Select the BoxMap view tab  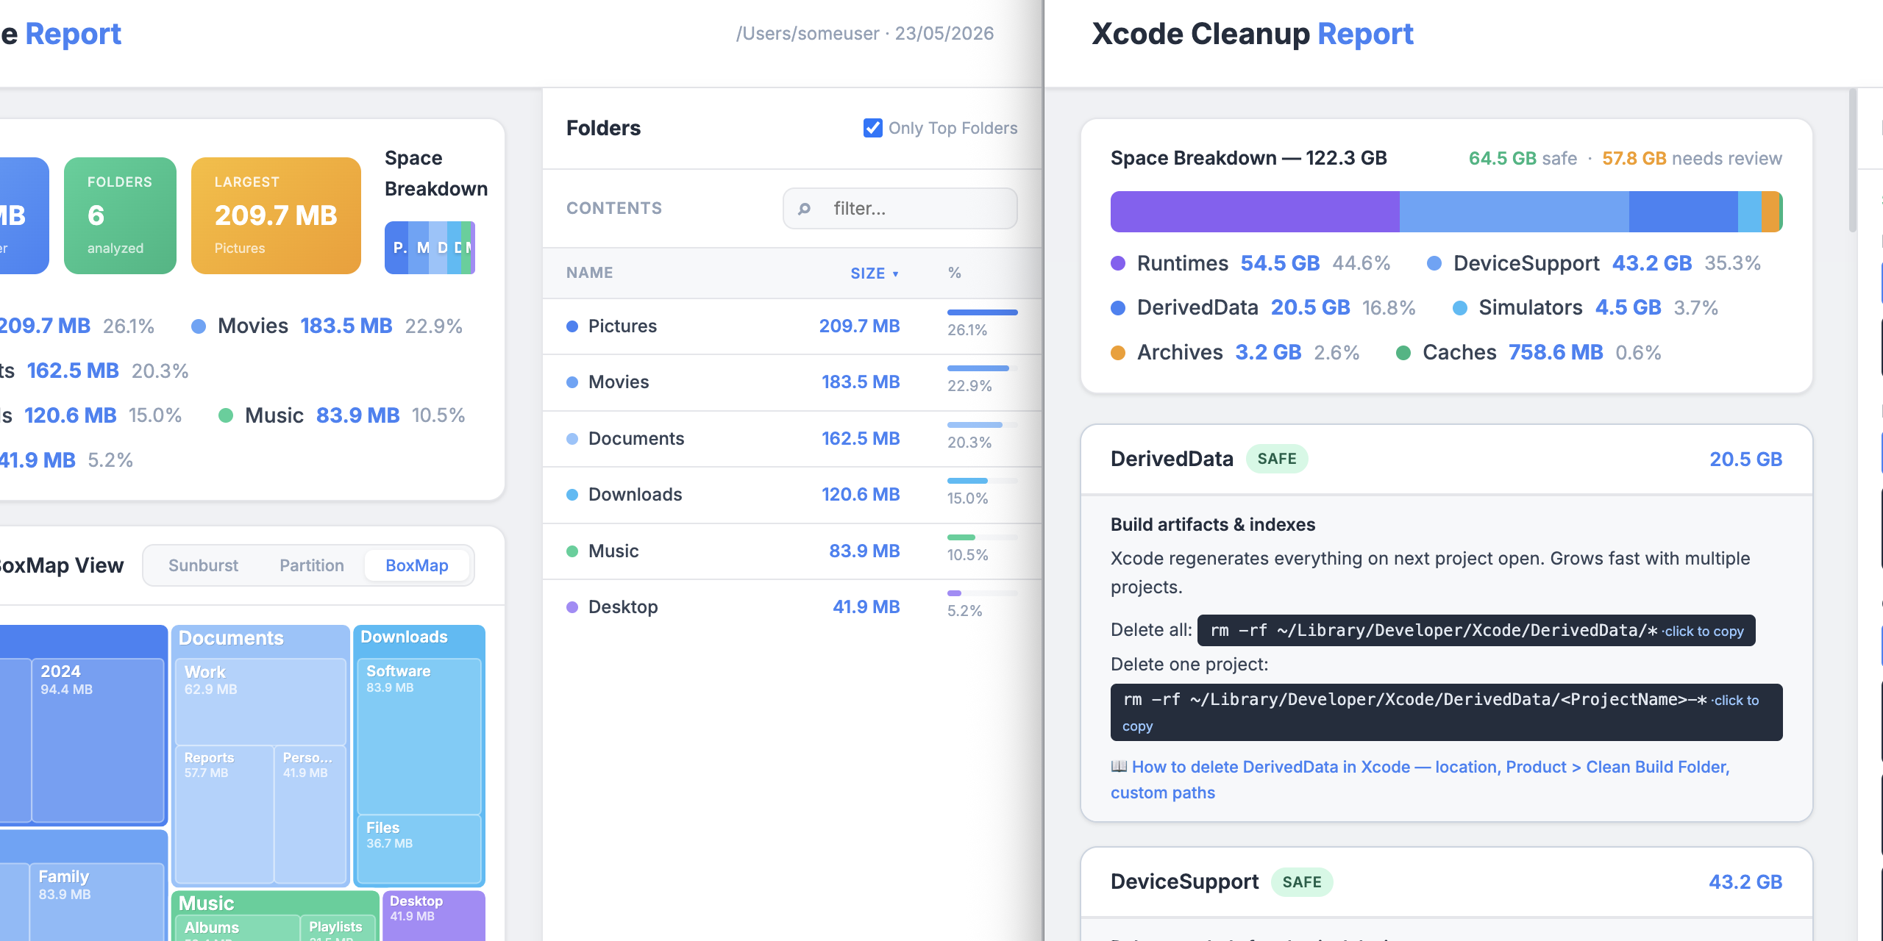(417, 565)
